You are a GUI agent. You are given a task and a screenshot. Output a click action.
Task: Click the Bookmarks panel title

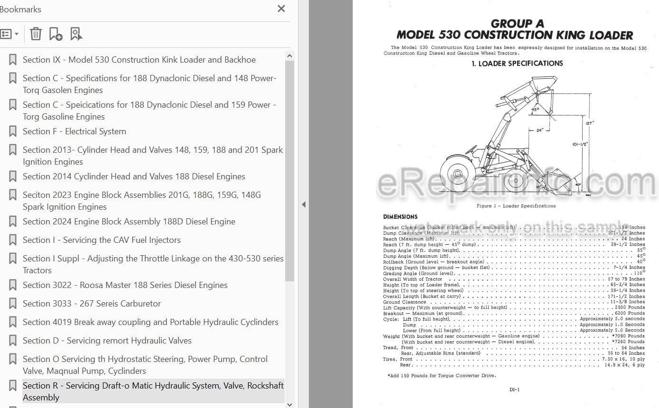click(20, 9)
